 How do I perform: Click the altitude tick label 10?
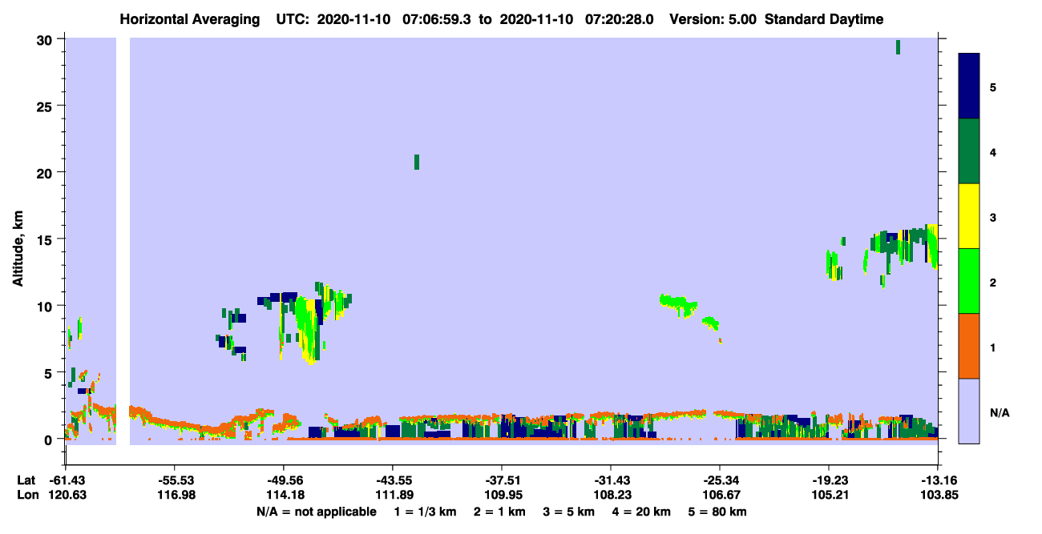(46, 306)
